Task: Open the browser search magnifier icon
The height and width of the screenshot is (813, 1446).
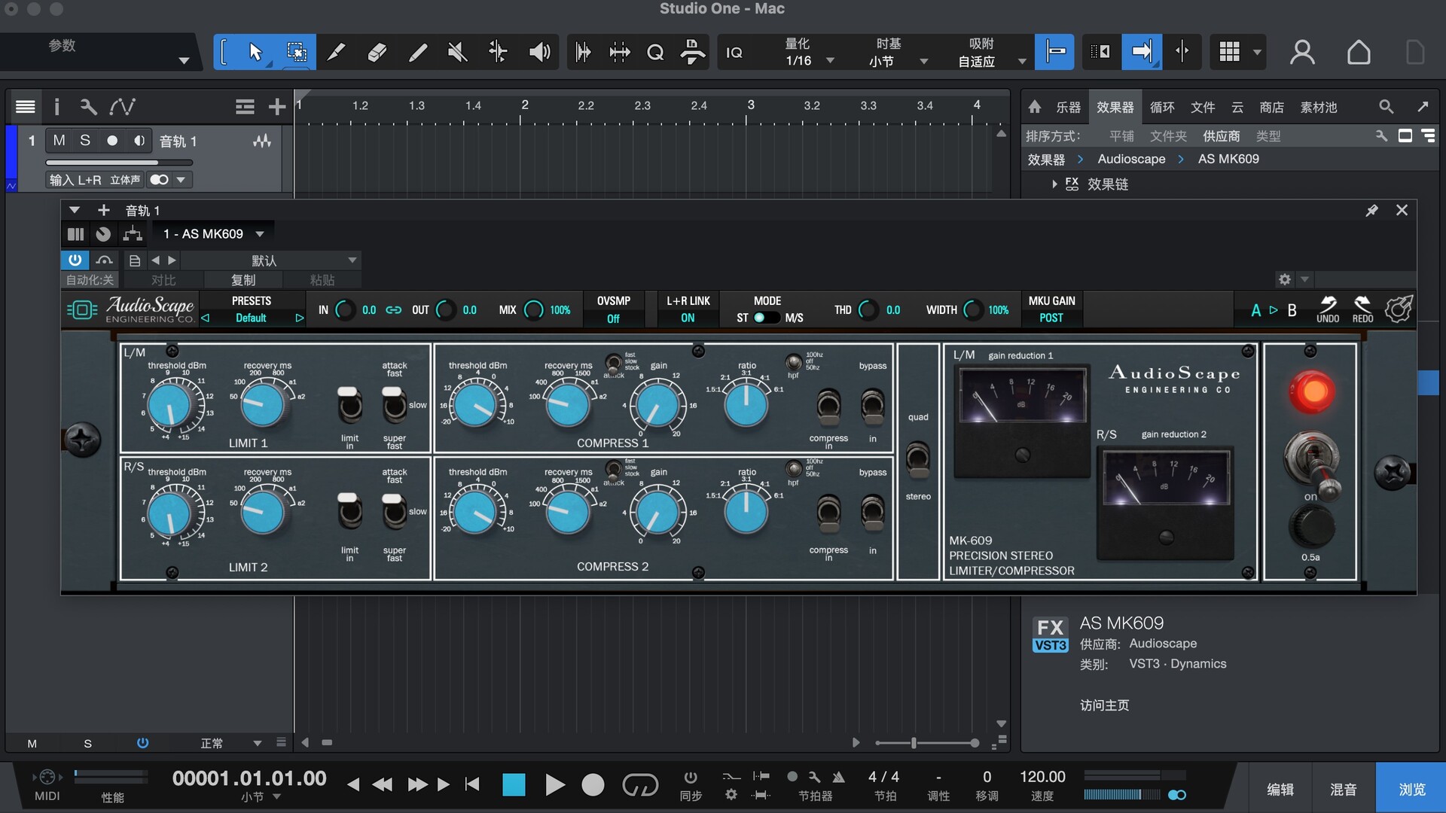Action: pos(1386,107)
